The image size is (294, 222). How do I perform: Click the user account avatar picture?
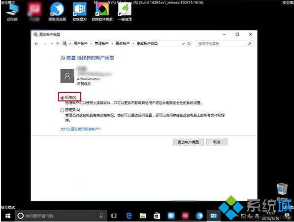pos(67,76)
